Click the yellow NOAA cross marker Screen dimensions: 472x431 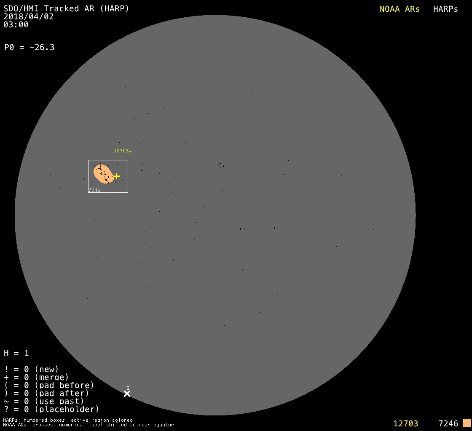click(x=116, y=176)
